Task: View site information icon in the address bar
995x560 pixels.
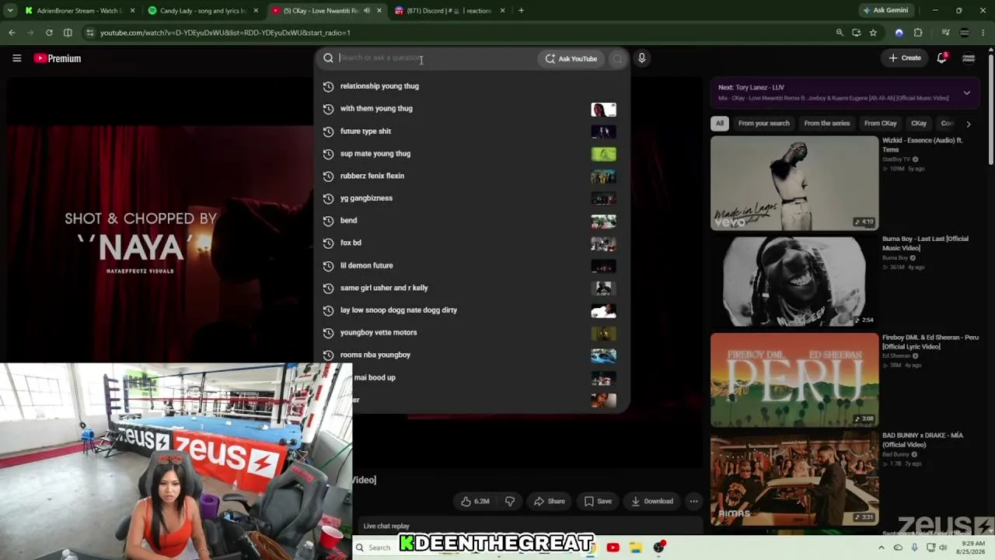Action: pyautogui.click(x=90, y=33)
